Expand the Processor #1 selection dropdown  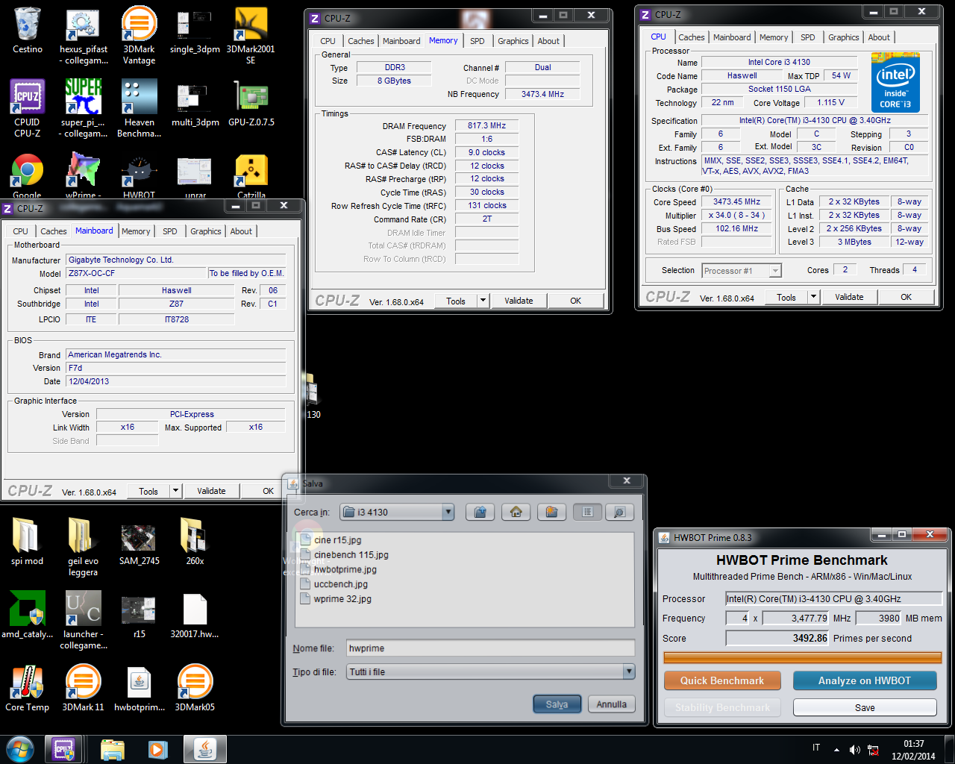(x=775, y=271)
